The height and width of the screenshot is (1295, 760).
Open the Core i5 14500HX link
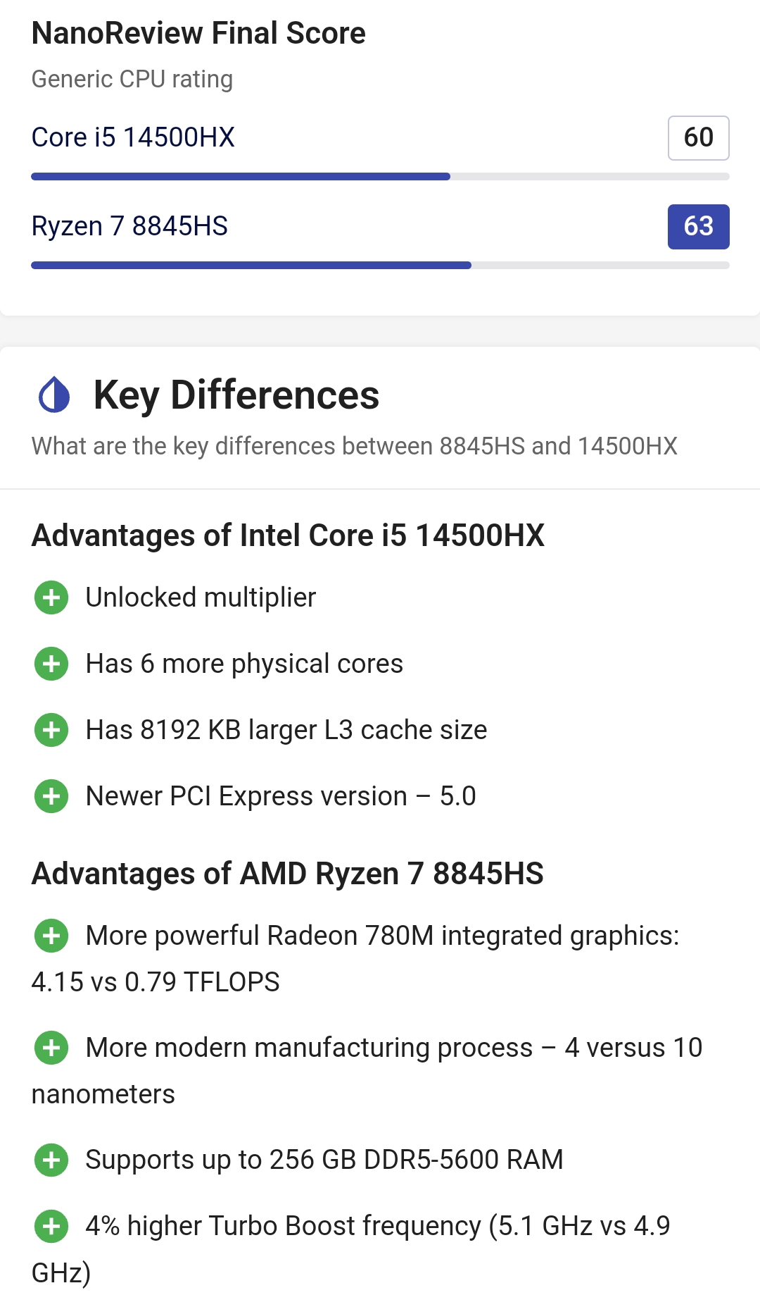[x=133, y=137]
